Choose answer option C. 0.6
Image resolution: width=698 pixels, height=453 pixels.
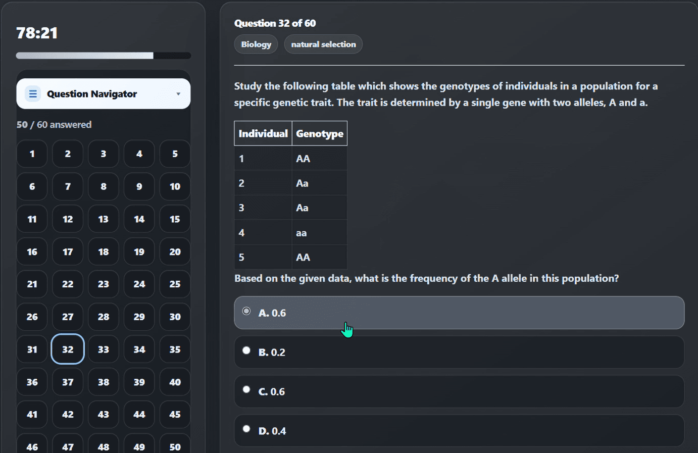pyautogui.click(x=459, y=391)
